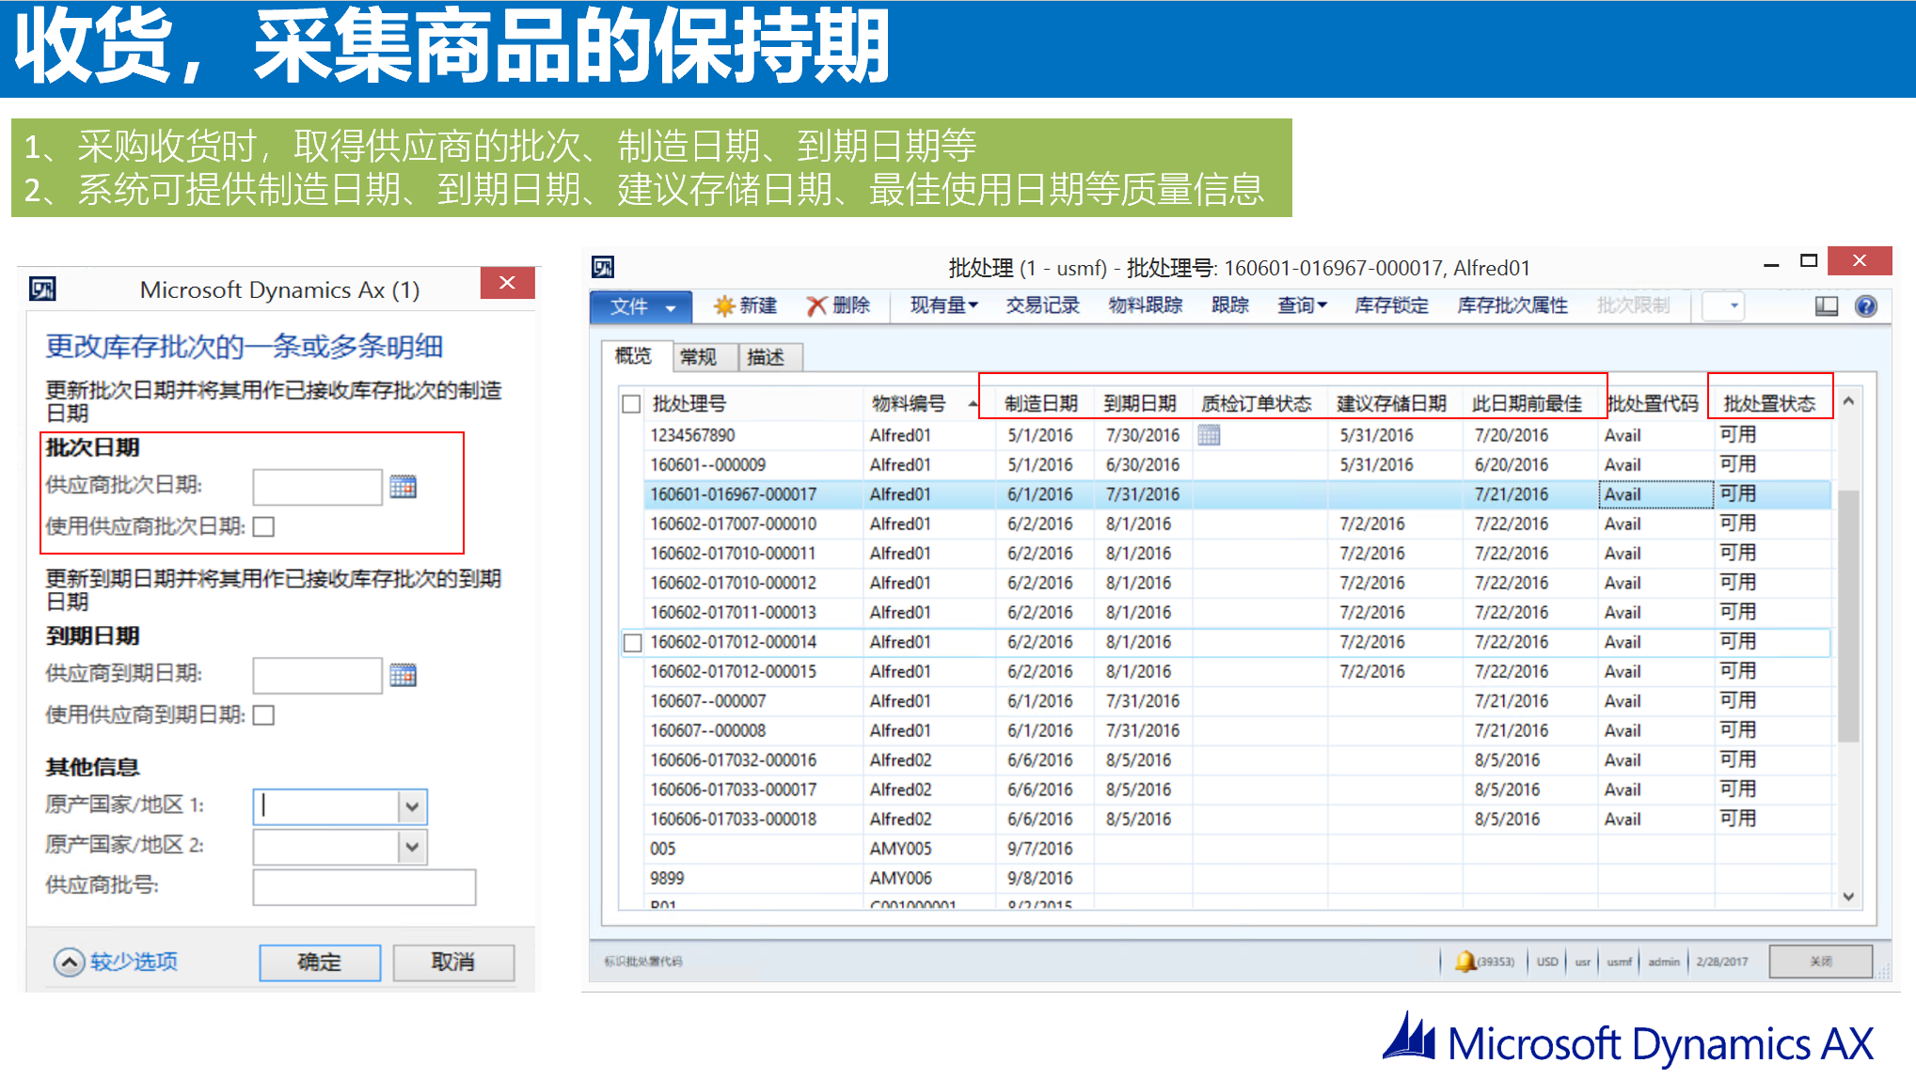Click date 2/28/2017 in status bar

pyautogui.click(x=1721, y=962)
